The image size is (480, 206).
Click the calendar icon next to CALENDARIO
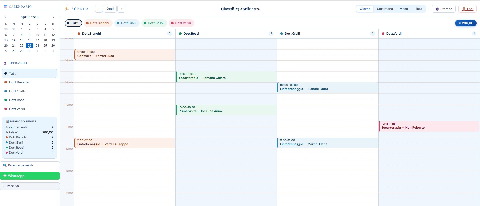pos(5,7)
